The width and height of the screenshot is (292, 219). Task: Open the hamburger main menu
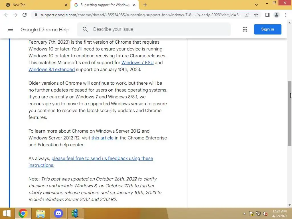(10, 29)
